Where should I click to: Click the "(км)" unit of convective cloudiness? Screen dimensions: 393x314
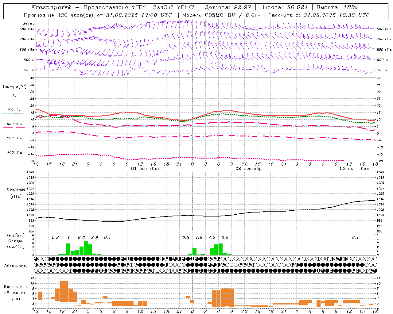[x=16, y=299]
